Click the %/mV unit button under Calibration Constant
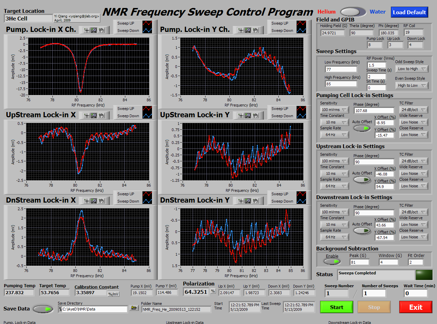The height and width of the screenshot is (324, 437). coord(113,294)
